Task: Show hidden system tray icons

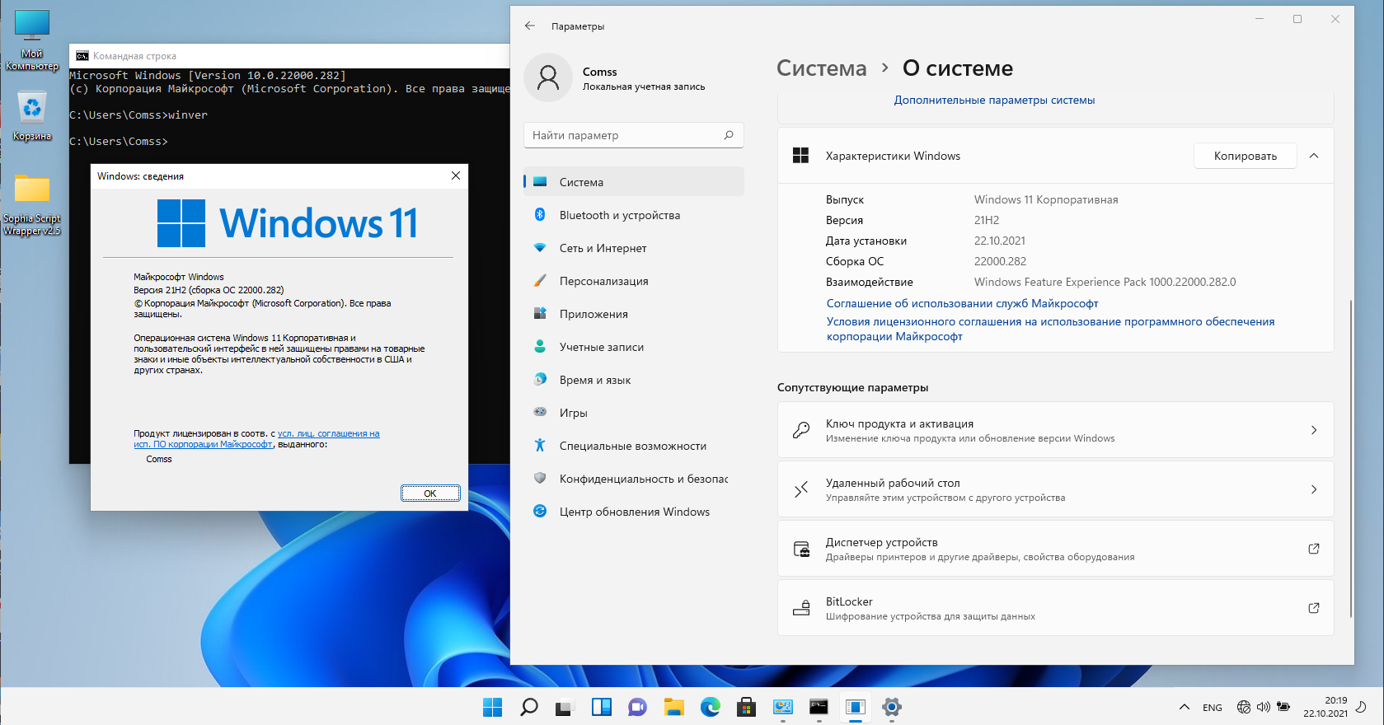Action: click(x=1184, y=707)
